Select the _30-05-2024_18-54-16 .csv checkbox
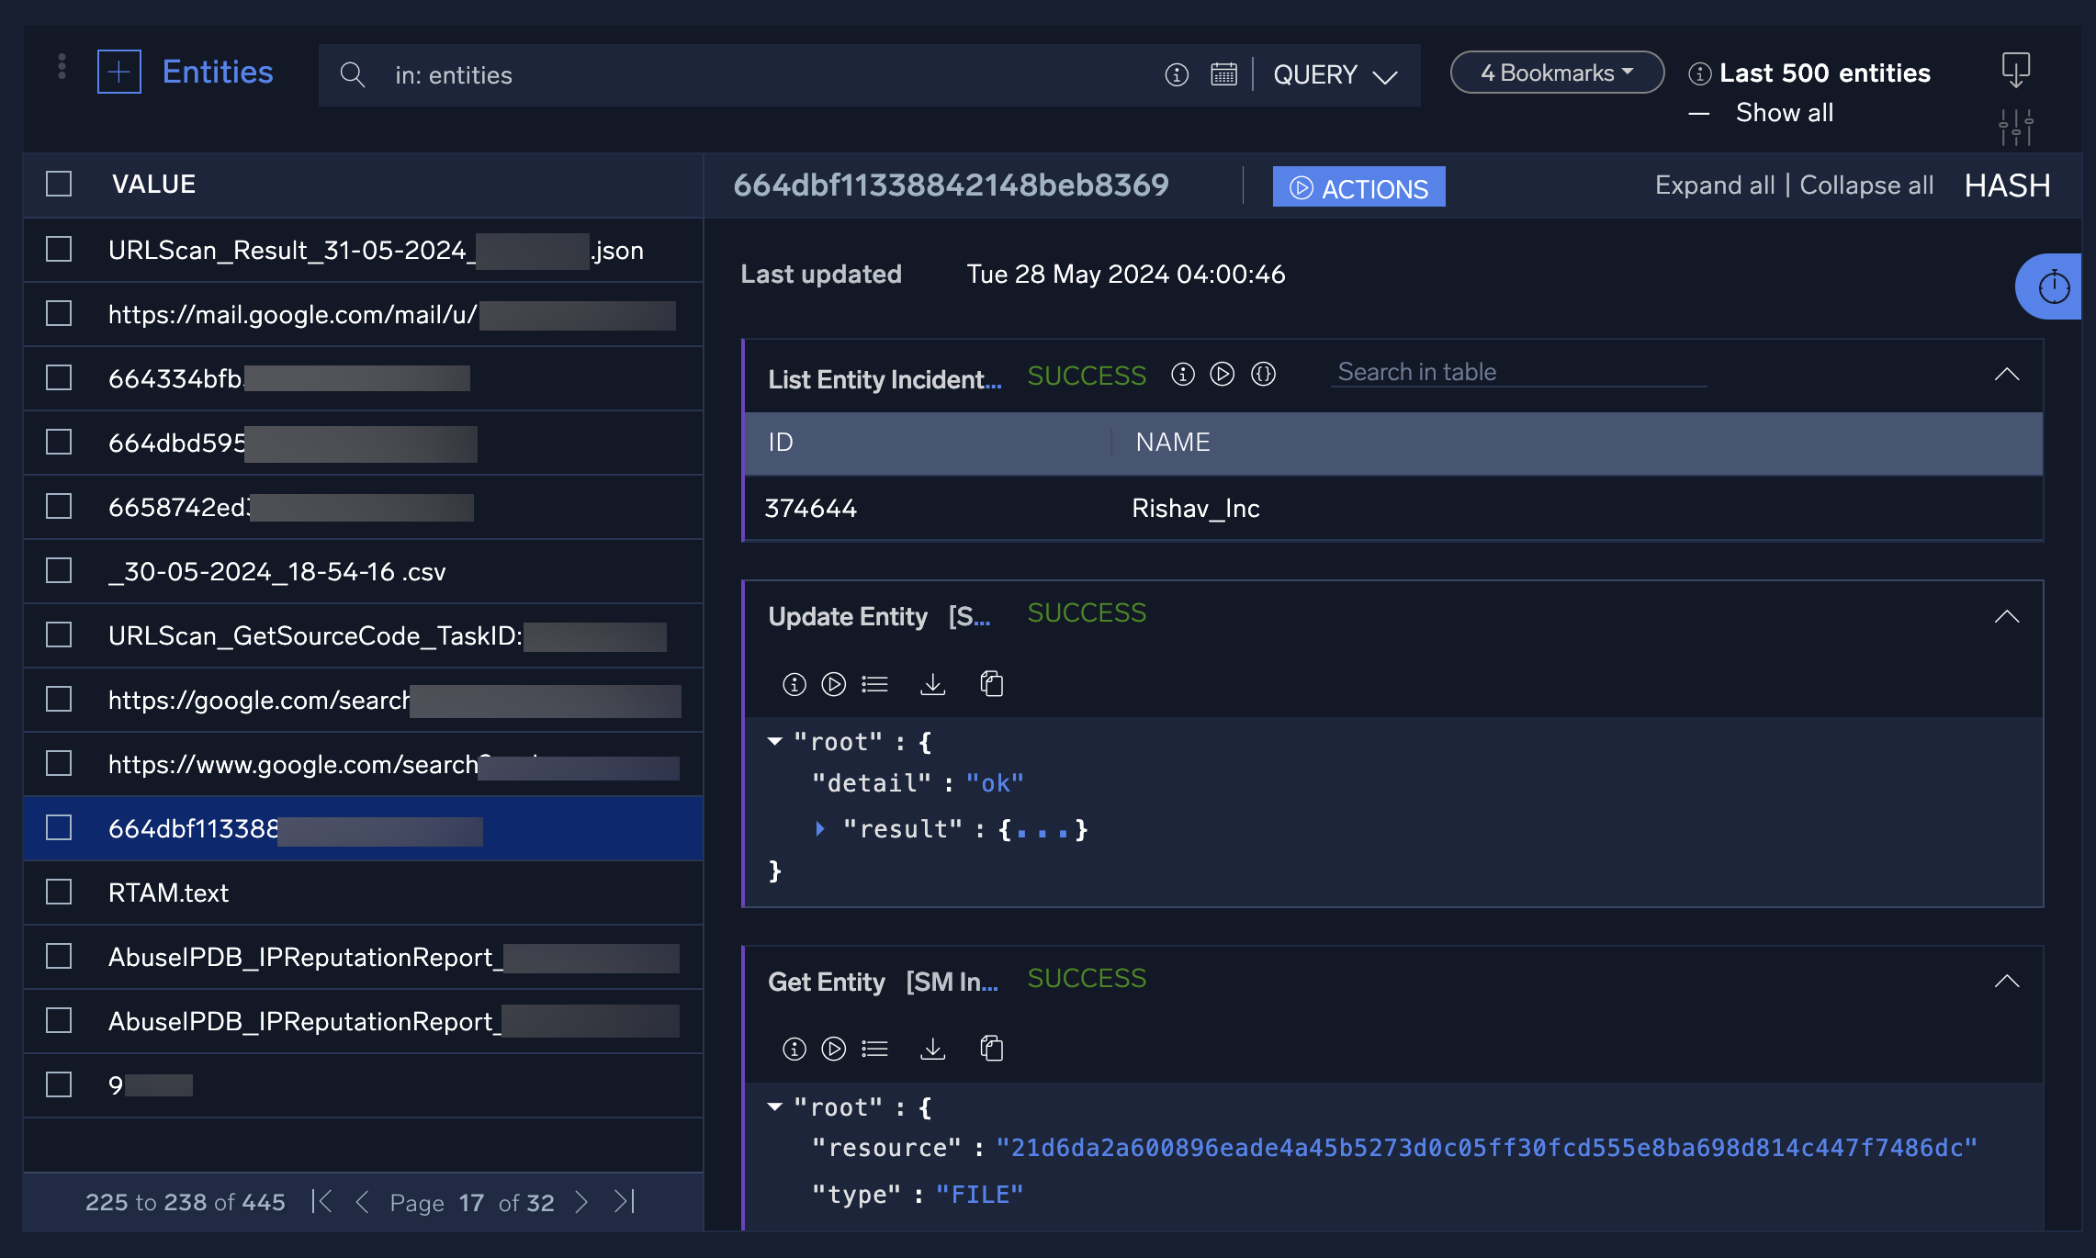 point(59,570)
